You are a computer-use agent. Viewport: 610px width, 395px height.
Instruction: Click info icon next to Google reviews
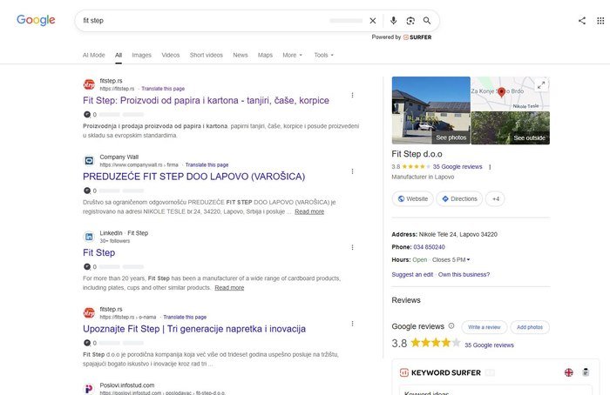pos(451,326)
